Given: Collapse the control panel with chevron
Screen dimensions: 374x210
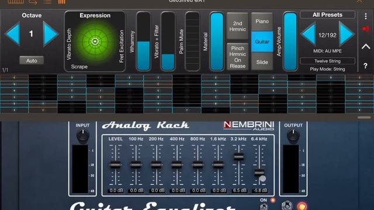Looking at the screenshot, I should (x=366, y=47).
